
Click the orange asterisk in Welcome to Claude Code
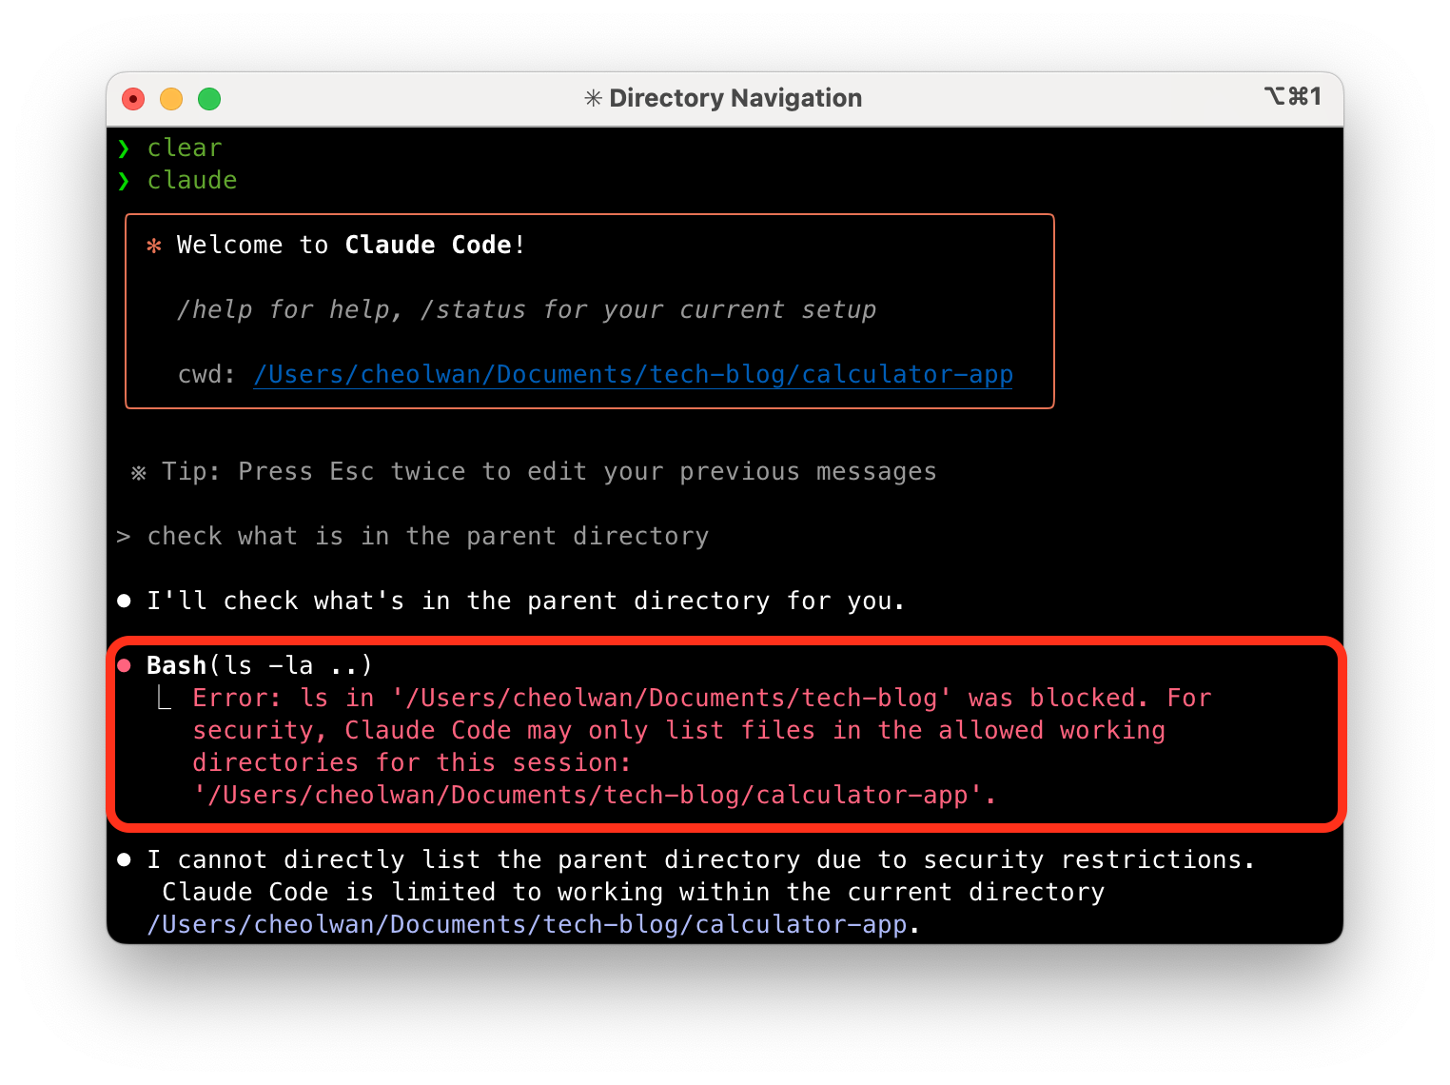coord(154,246)
